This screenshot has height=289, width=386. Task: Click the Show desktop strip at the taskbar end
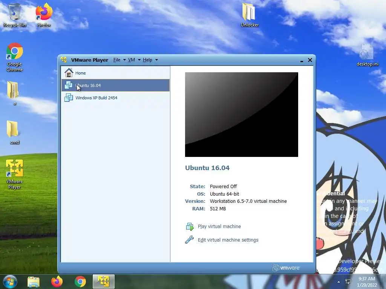point(383,281)
